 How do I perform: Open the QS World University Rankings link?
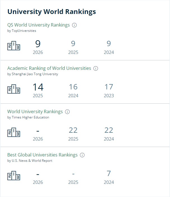coord(38,25)
